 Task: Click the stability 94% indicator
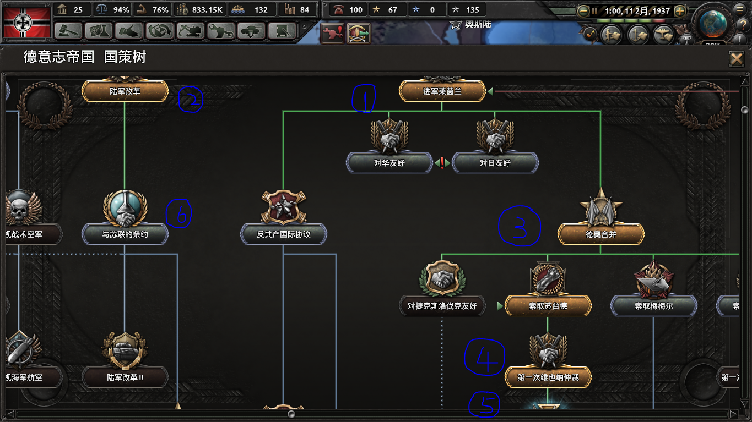tap(113, 9)
